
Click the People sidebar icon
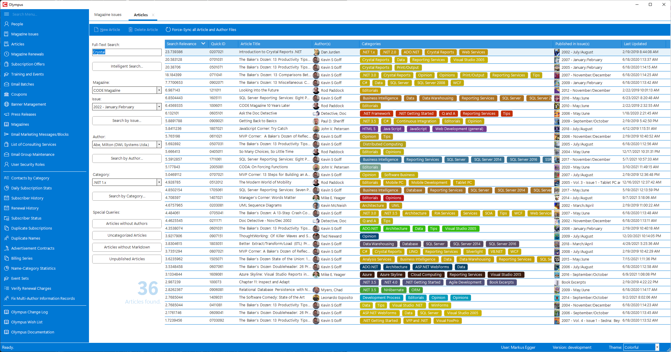click(7, 24)
